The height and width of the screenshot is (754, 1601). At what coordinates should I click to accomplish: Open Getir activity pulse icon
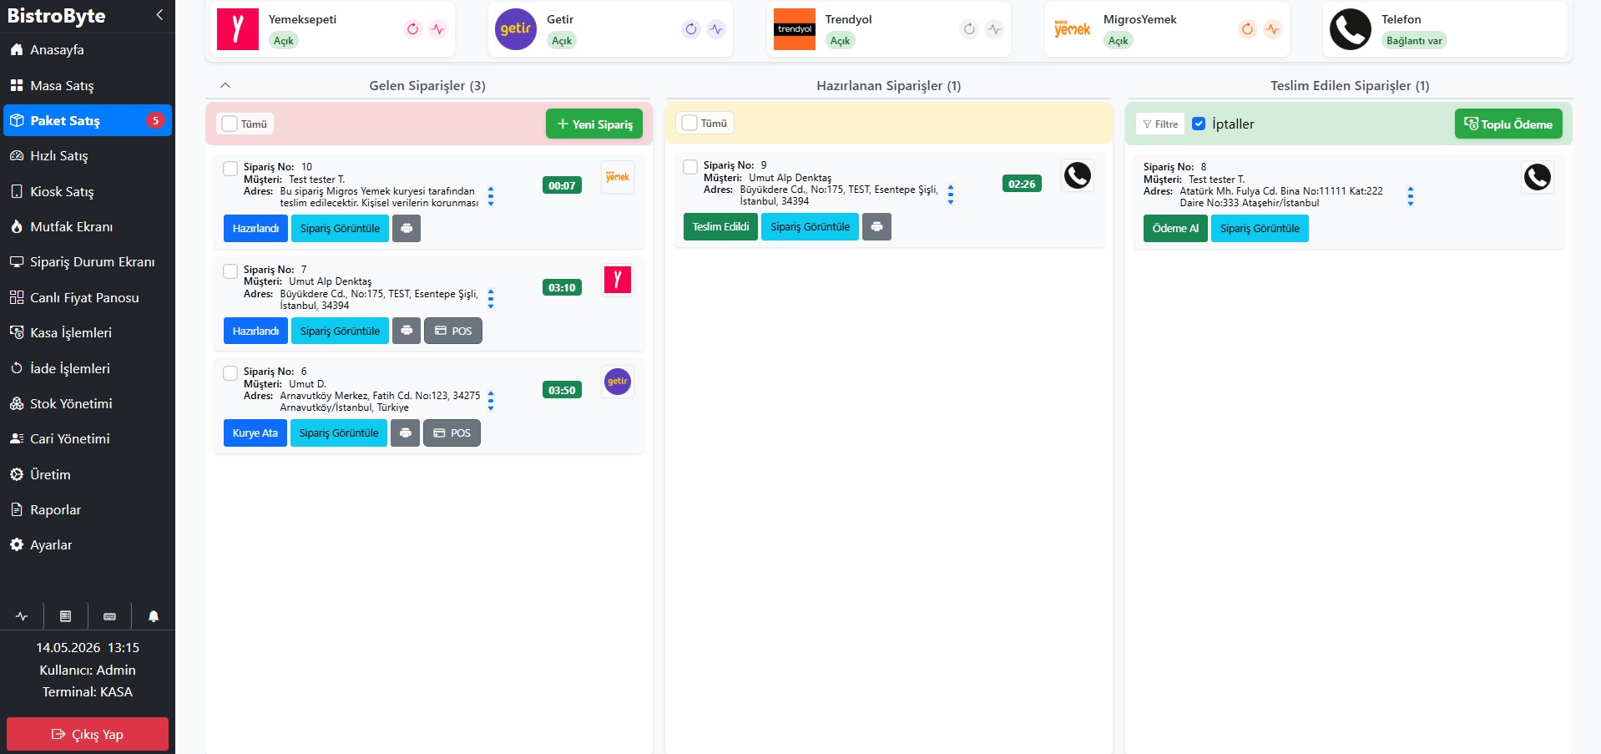pyautogui.click(x=716, y=29)
